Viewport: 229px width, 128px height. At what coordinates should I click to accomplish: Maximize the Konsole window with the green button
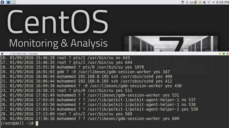pyautogui.click(x=224, y=54)
